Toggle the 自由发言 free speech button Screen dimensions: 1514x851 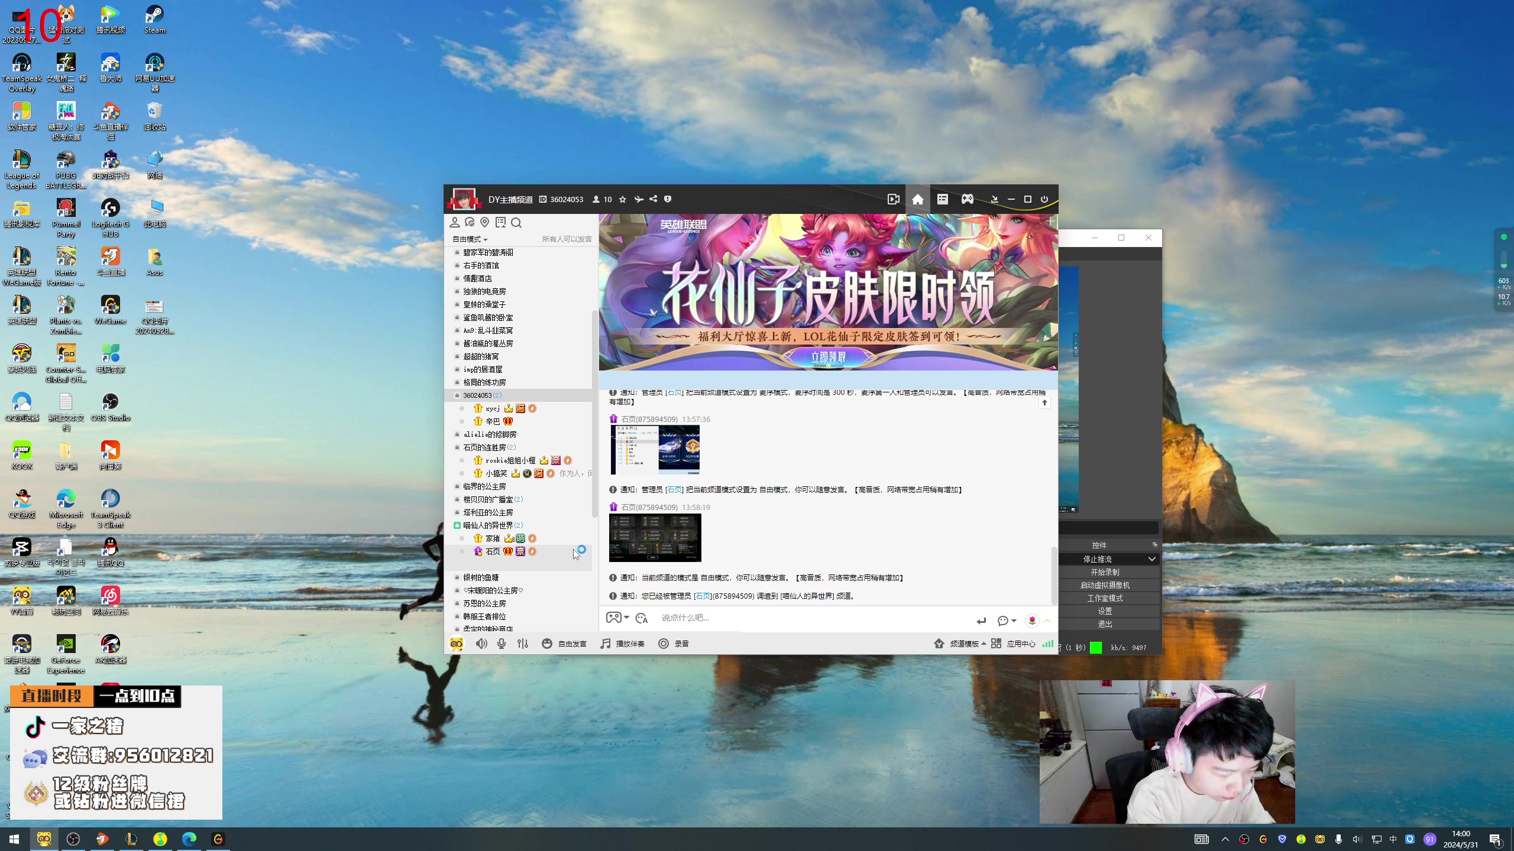point(564,644)
